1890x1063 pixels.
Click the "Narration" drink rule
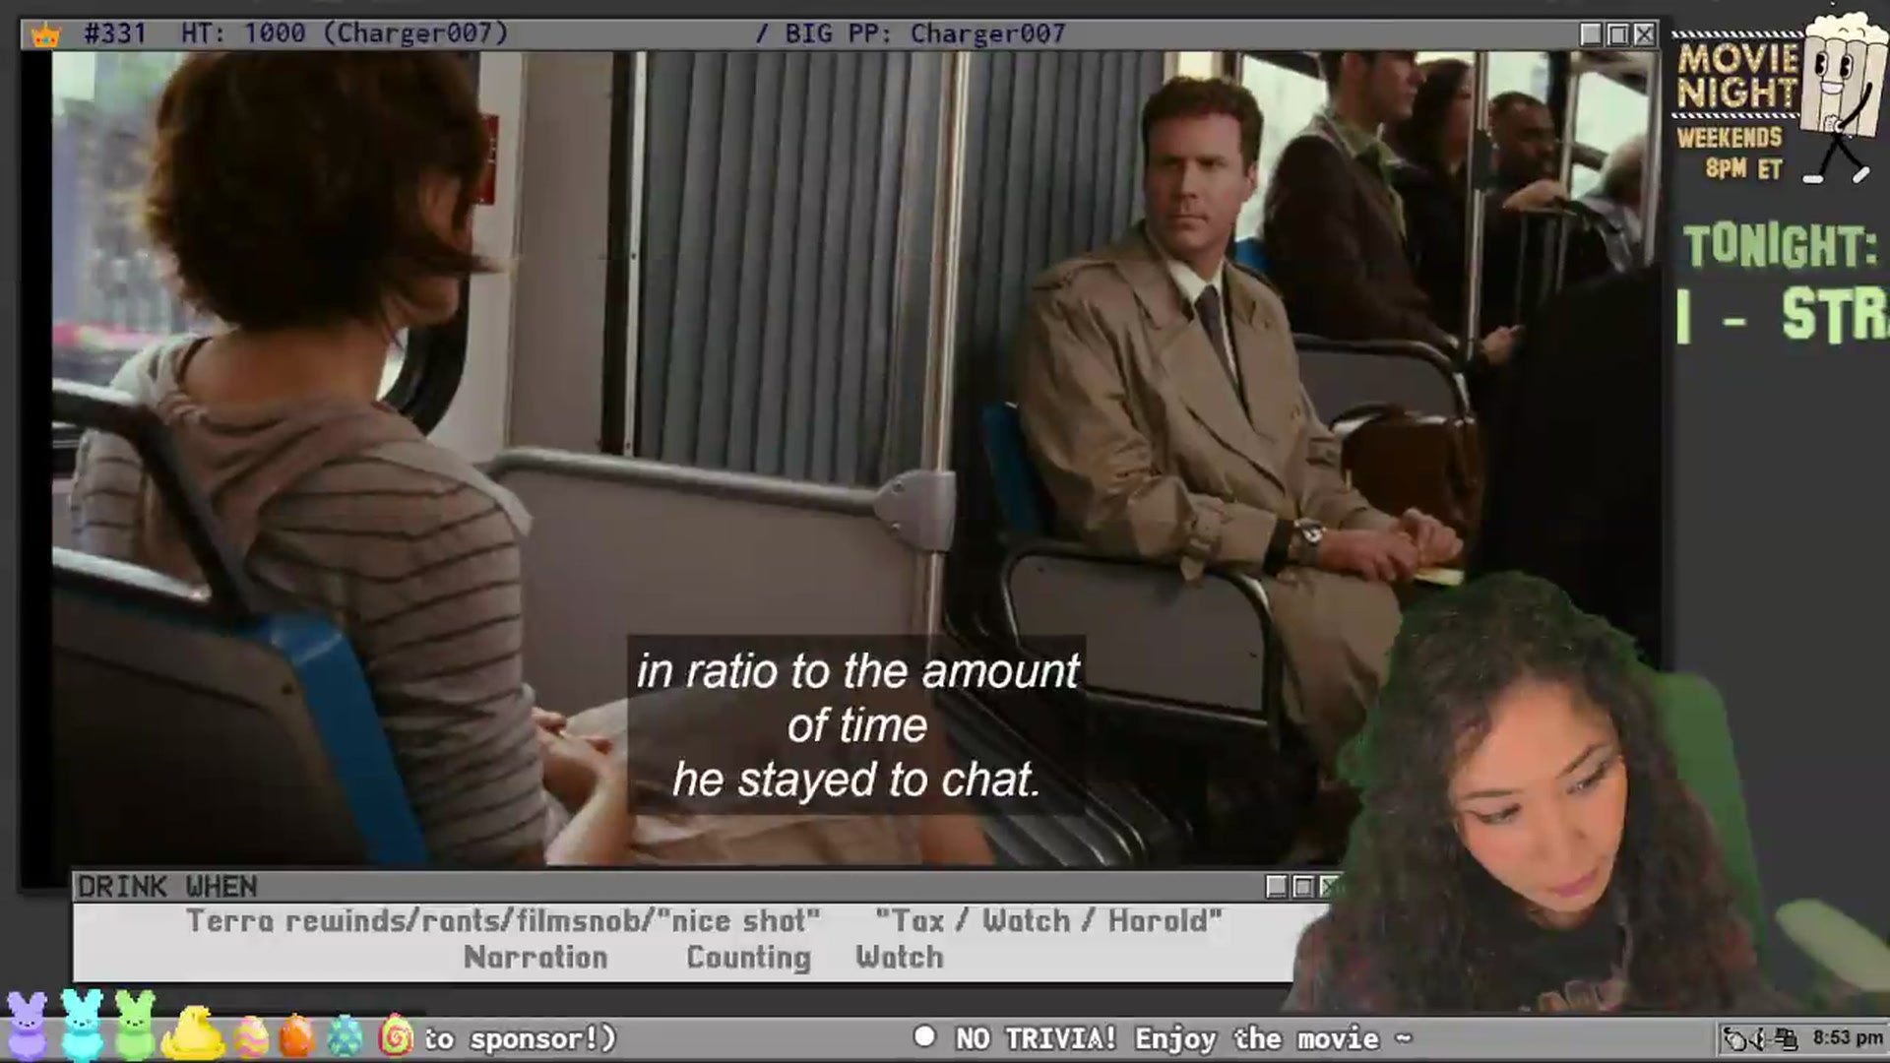tap(535, 958)
